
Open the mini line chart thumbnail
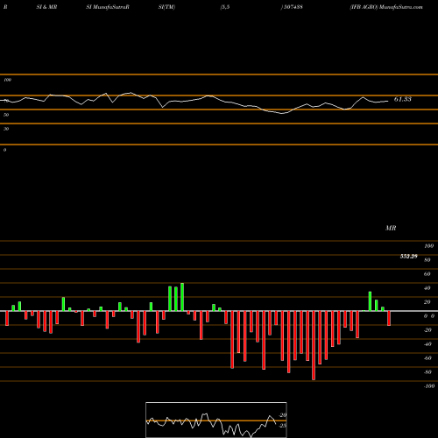(216, 420)
